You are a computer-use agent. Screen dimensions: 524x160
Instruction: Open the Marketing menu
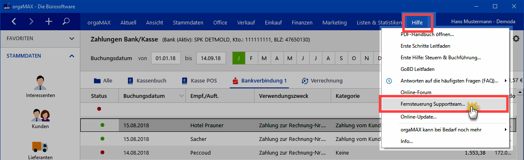[x=334, y=22]
